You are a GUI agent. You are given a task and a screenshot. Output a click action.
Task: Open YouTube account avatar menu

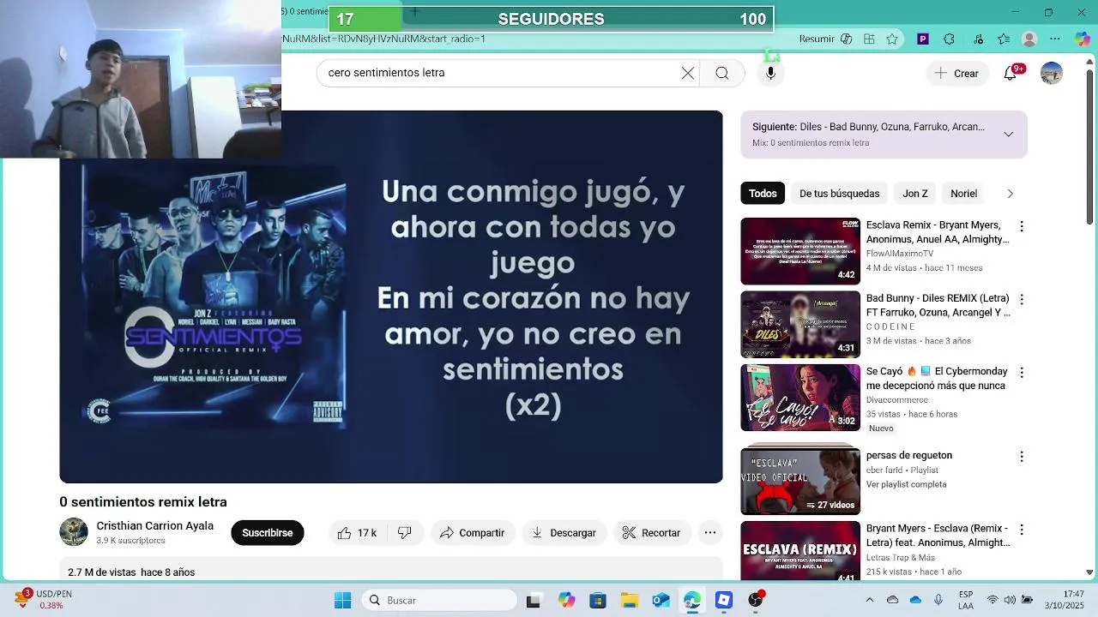[1052, 73]
